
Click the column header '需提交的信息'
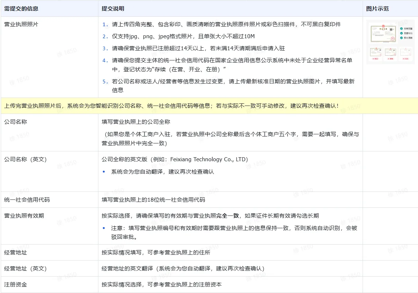[x=21, y=8]
